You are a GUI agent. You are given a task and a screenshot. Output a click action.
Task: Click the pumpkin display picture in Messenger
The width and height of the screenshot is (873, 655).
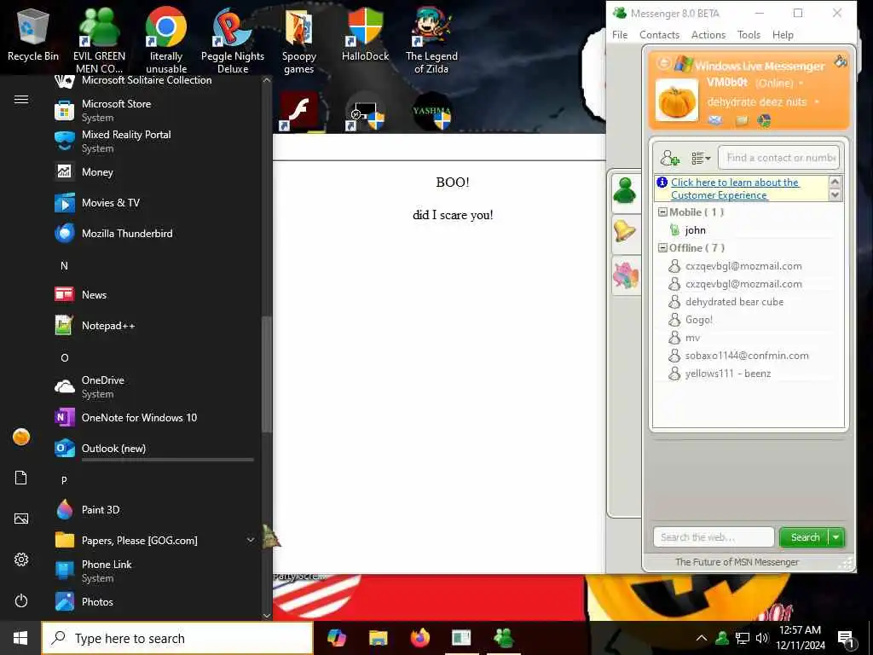[676, 101]
